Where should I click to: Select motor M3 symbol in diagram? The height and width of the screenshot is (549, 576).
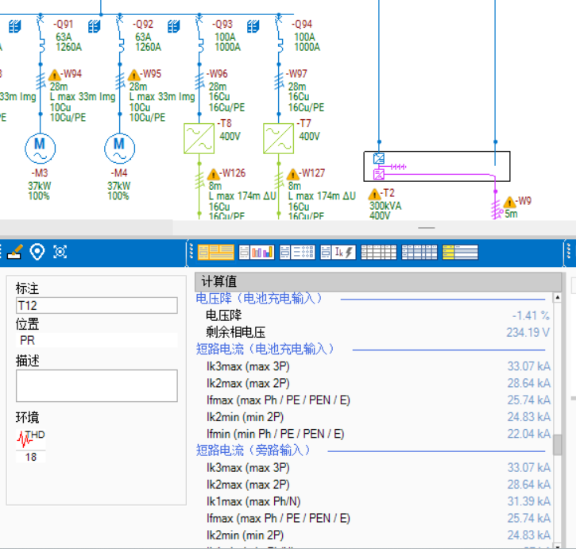tap(40, 146)
